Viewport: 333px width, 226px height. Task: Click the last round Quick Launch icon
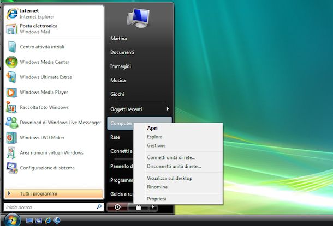pos(57,221)
